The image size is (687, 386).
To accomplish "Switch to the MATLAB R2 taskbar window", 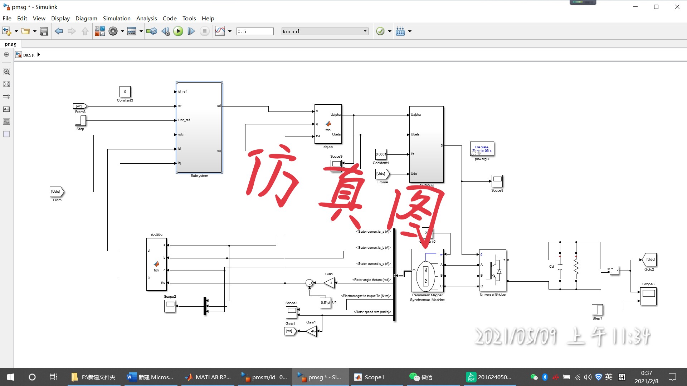I will click(x=208, y=377).
